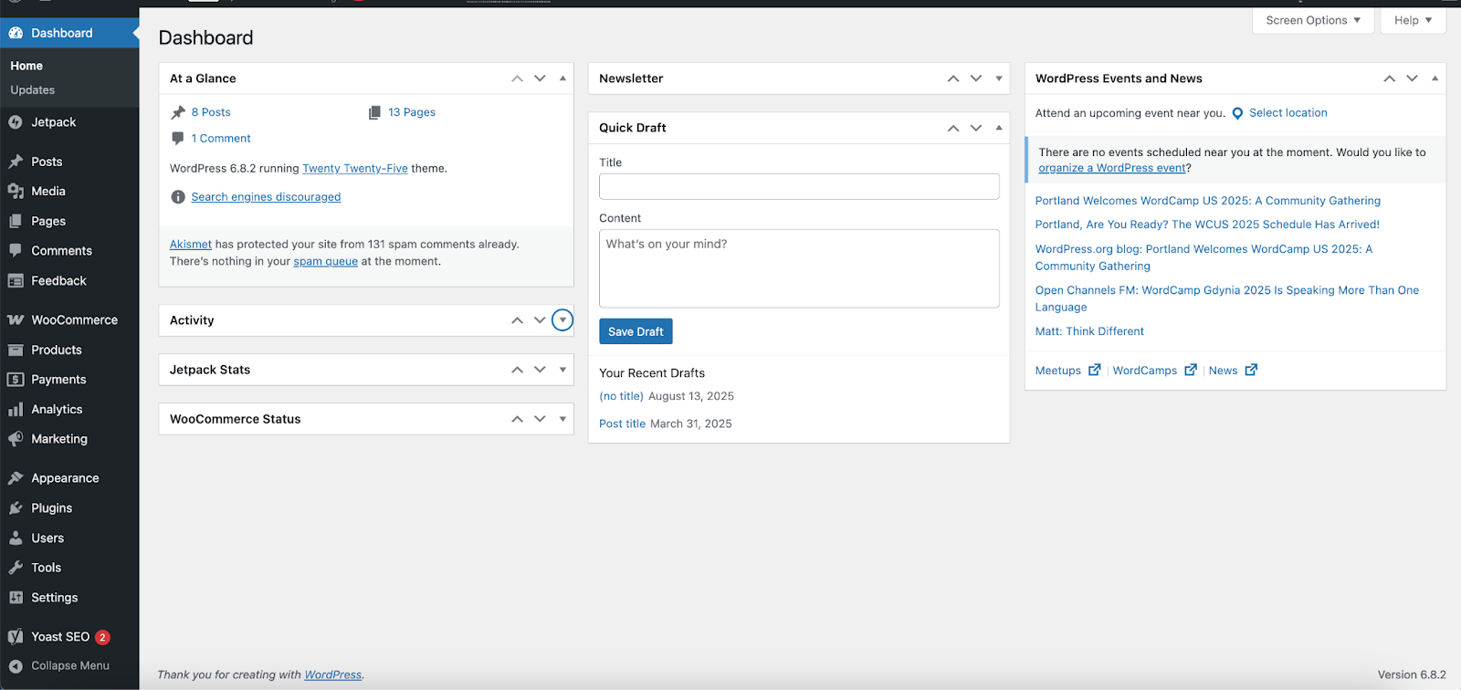Click the Media icon in sidebar
This screenshot has height=690, width=1461.
click(x=16, y=191)
